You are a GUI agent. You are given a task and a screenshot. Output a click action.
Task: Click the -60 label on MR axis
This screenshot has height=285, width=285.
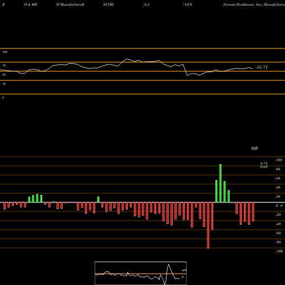tap(278, 233)
